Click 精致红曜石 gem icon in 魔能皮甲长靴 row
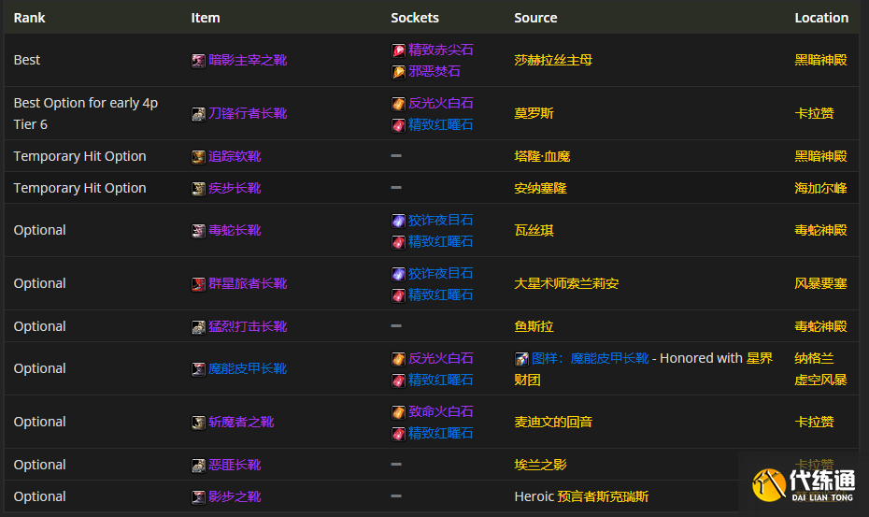The image size is (869, 517). (398, 381)
